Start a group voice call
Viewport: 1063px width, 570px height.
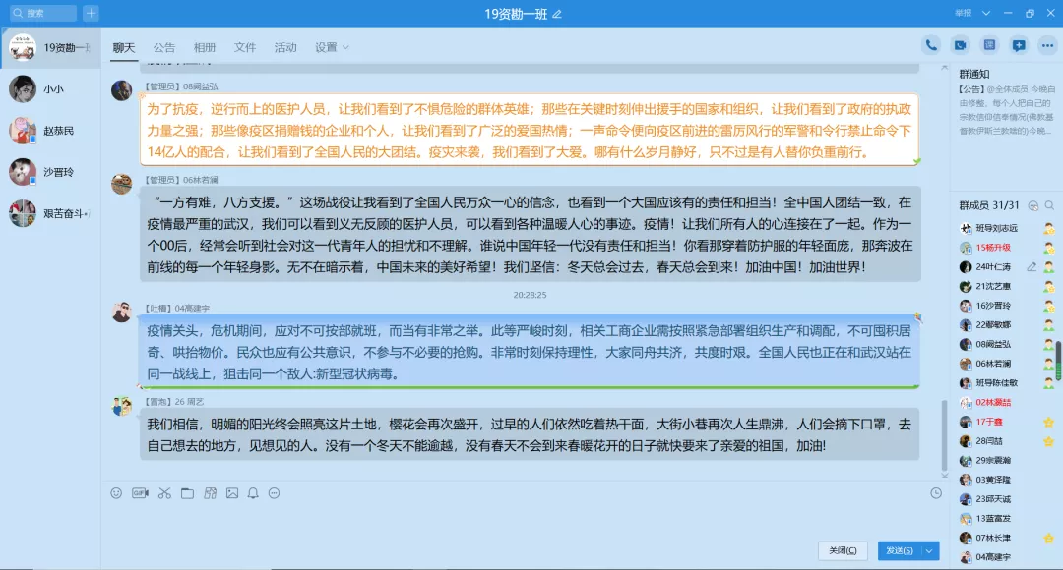coord(930,45)
